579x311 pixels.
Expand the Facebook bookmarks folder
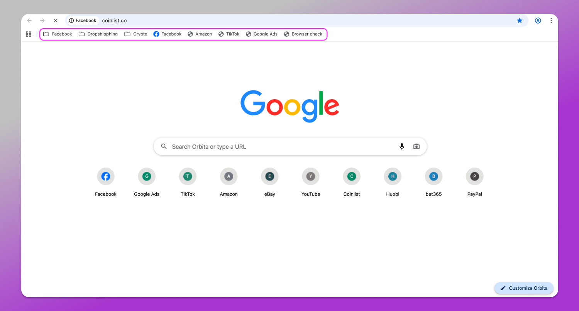tap(58, 34)
